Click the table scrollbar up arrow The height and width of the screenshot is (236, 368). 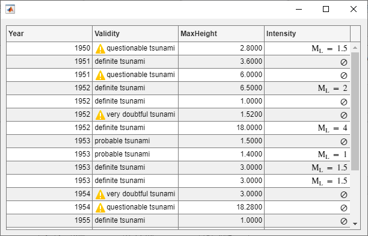355,48
